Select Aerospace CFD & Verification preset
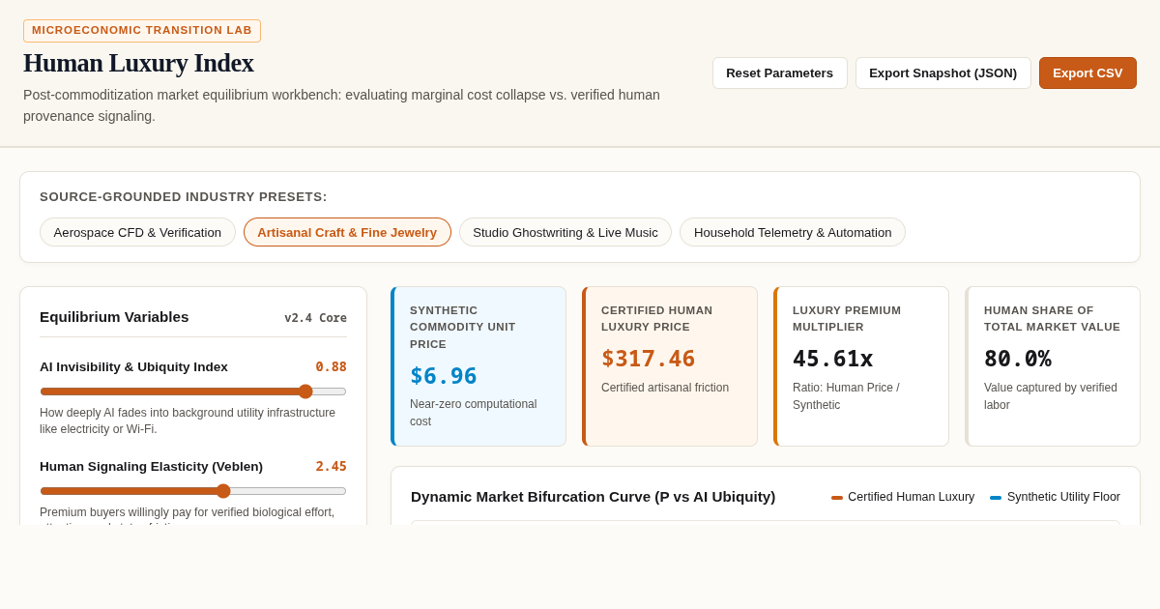The image size is (1160, 609). point(137,232)
